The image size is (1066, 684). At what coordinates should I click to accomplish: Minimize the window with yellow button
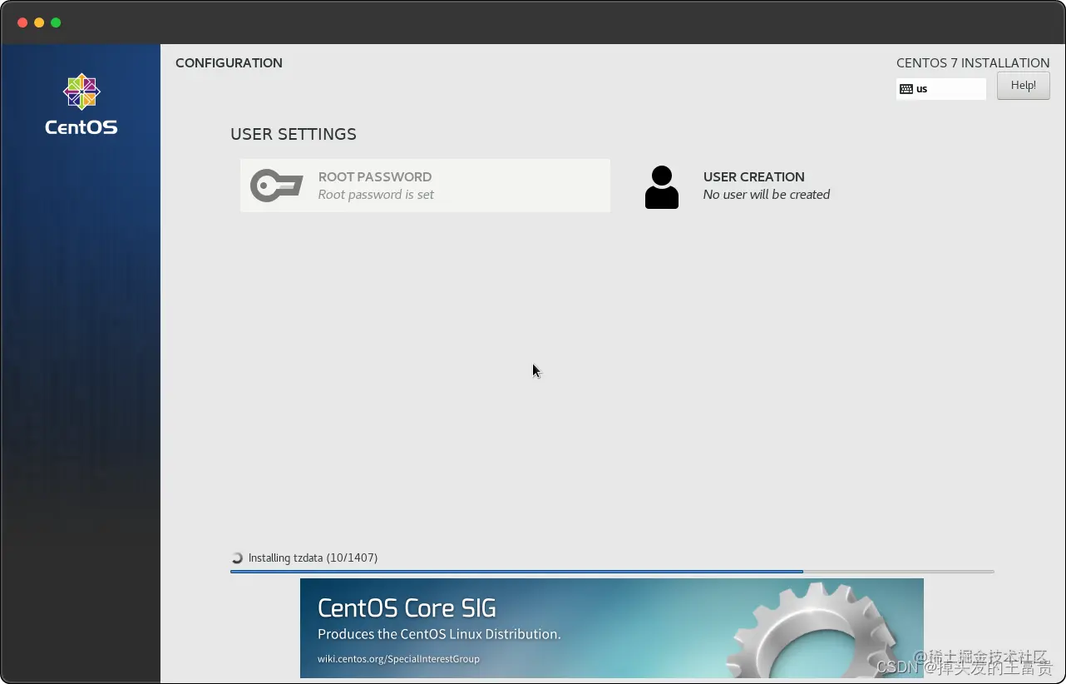pyautogui.click(x=39, y=22)
